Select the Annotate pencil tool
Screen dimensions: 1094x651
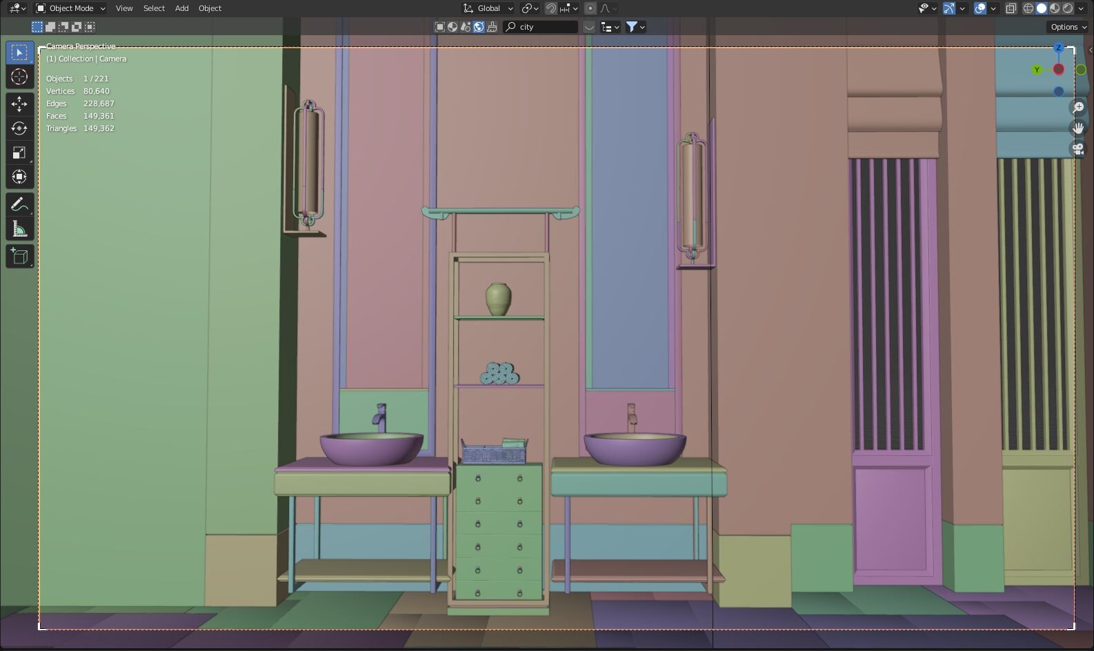19,205
